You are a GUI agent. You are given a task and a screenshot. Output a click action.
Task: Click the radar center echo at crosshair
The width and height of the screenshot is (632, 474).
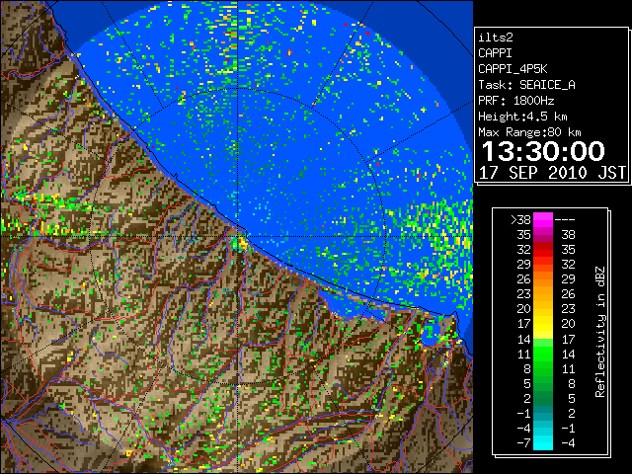pyautogui.click(x=241, y=243)
